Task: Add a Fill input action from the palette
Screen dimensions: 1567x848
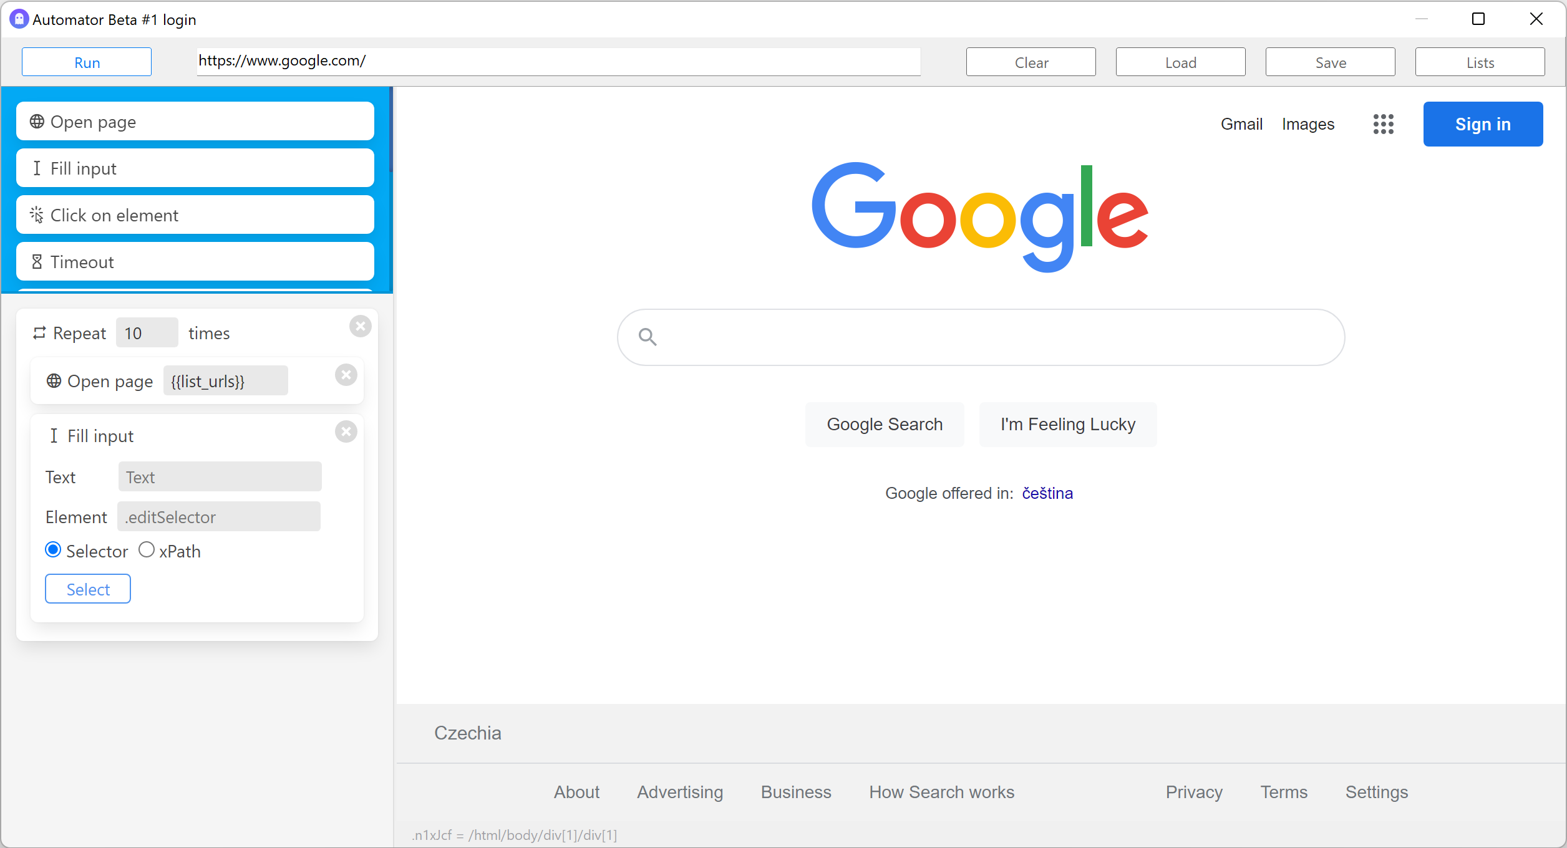Action: [195, 168]
